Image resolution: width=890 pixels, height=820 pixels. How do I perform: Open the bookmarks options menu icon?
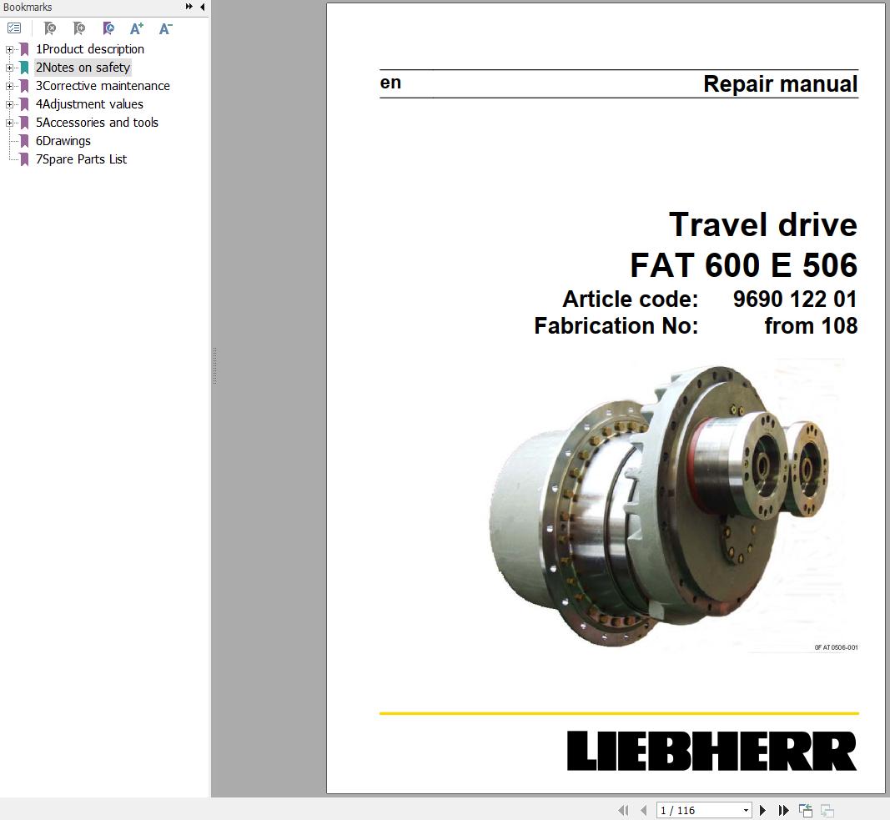pyautogui.click(x=14, y=28)
